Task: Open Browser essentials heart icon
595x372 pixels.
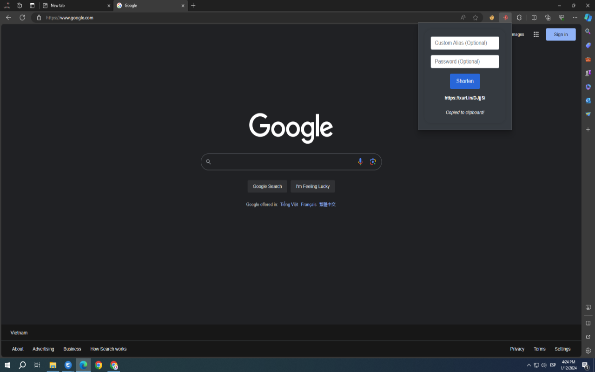Action: click(562, 18)
